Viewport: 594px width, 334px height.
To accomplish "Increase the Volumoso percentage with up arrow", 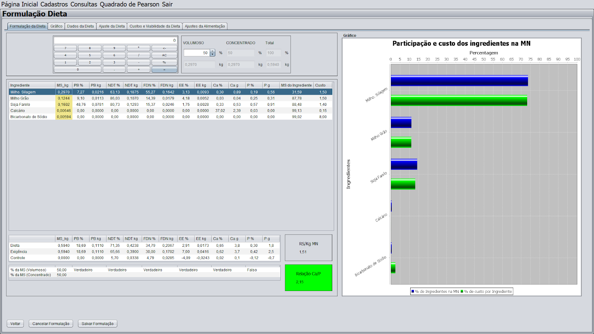I will click(212, 51).
